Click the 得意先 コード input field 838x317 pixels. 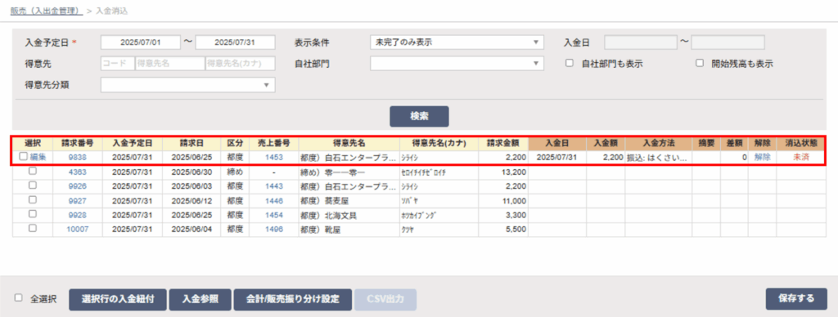pos(118,64)
